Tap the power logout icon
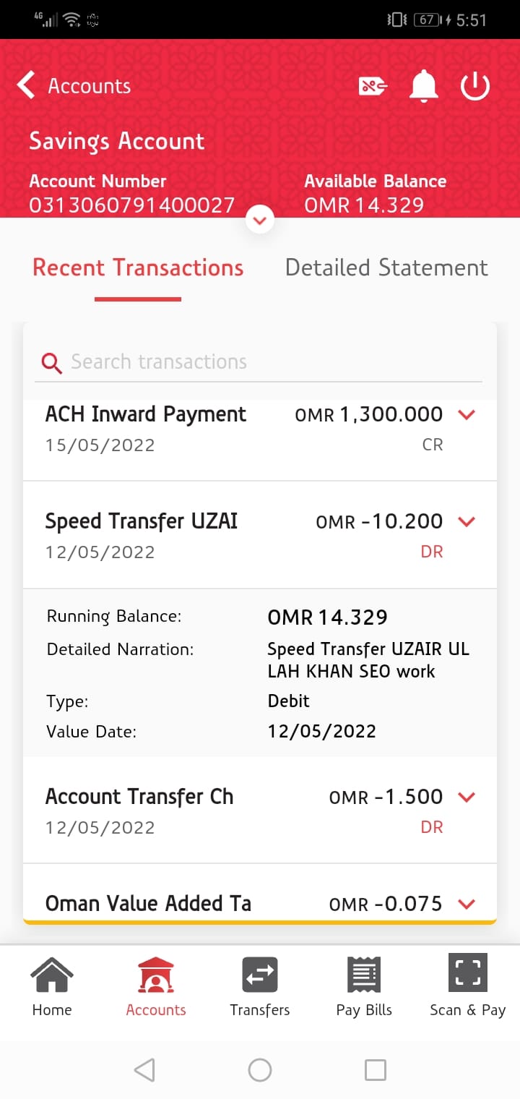 coord(475,87)
